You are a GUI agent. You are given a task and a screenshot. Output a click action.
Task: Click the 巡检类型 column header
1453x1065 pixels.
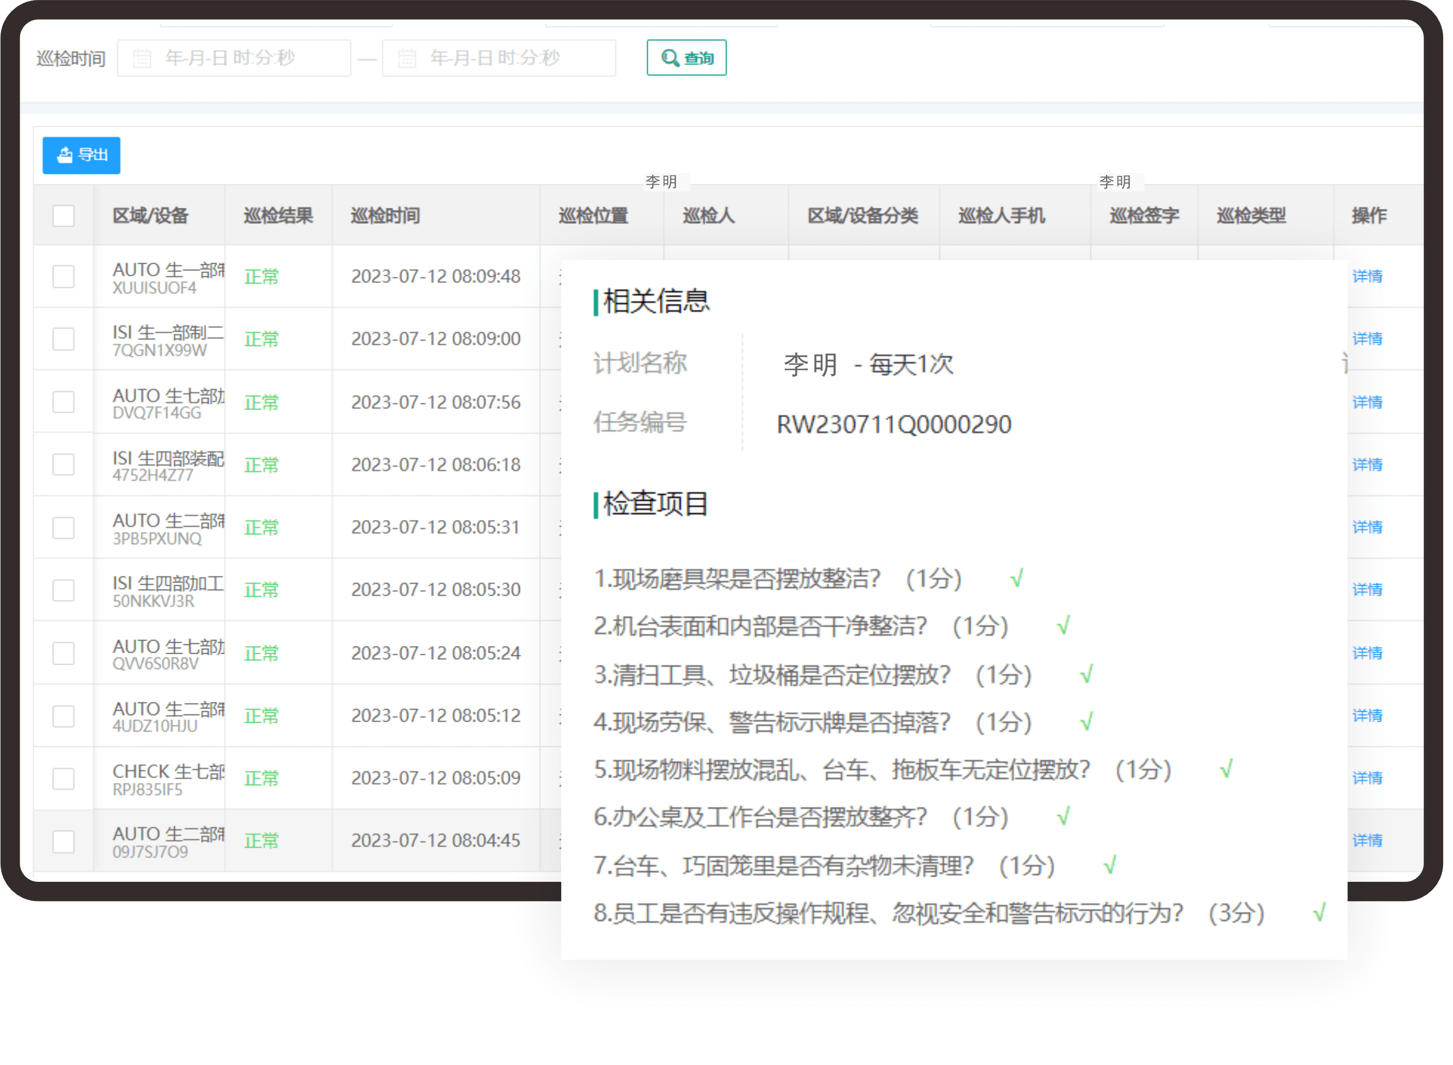[1251, 216]
